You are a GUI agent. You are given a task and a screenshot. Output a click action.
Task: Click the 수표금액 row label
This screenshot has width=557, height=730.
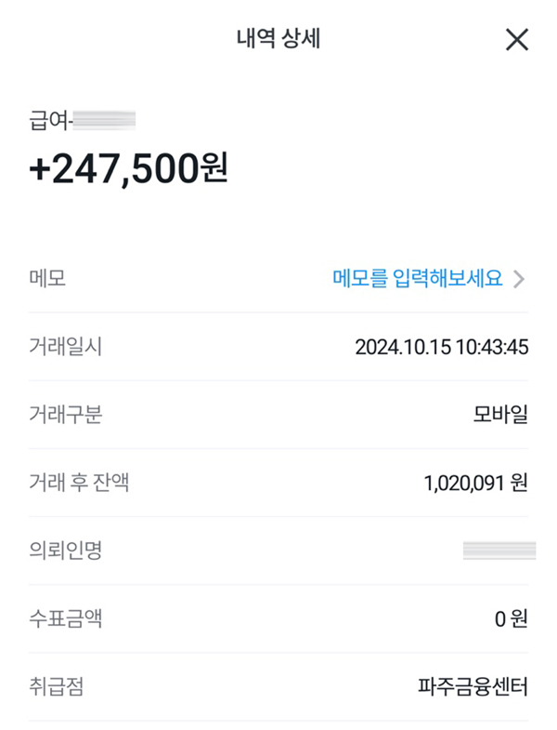click(x=65, y=618)
